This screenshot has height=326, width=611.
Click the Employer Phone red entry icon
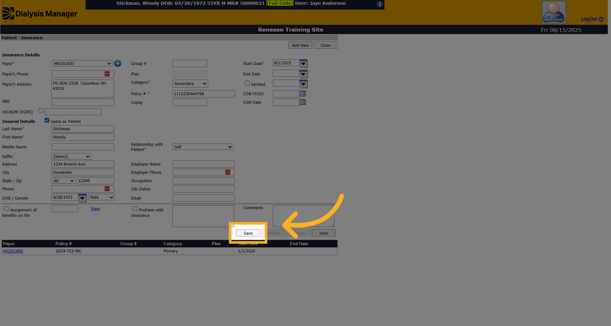point(228,172)
